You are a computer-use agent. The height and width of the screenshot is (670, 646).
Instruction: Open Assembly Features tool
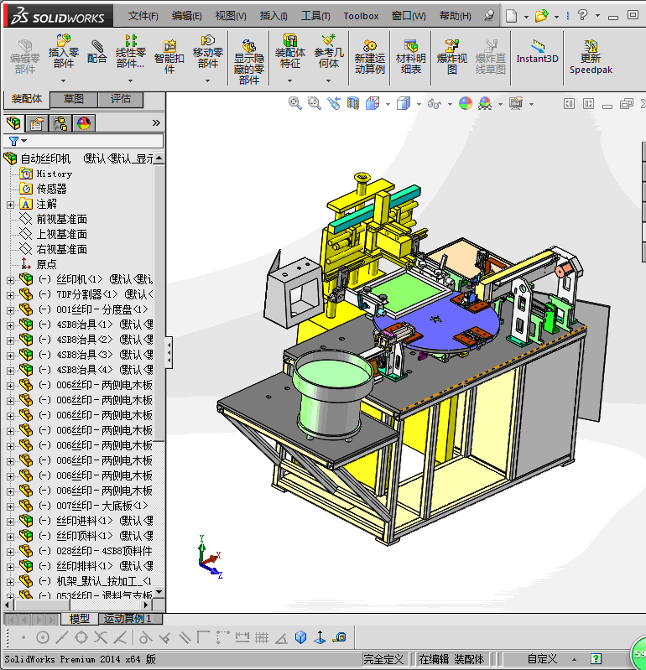click(290, 51)
